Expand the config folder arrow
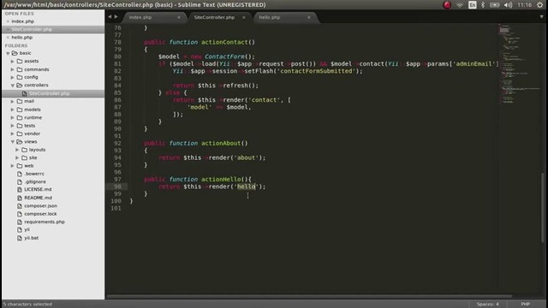 [13, 77]
